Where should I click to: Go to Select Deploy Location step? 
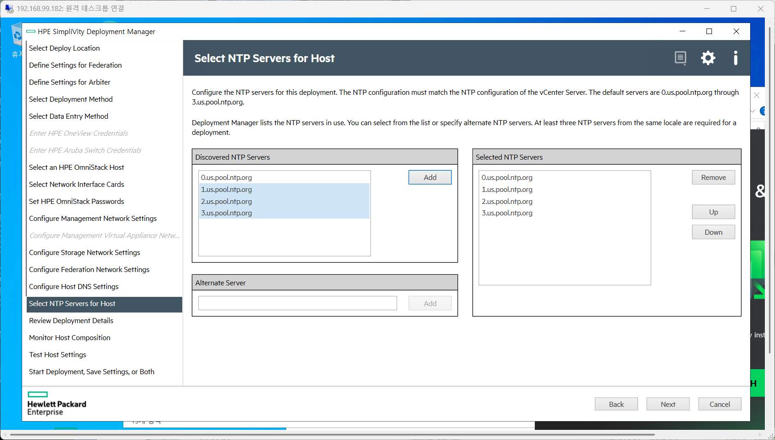(104, 48)
